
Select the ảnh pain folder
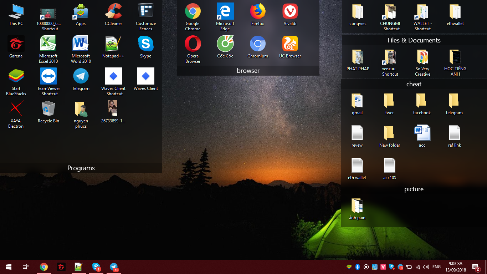pyautogui.click(x=357, y=209)
